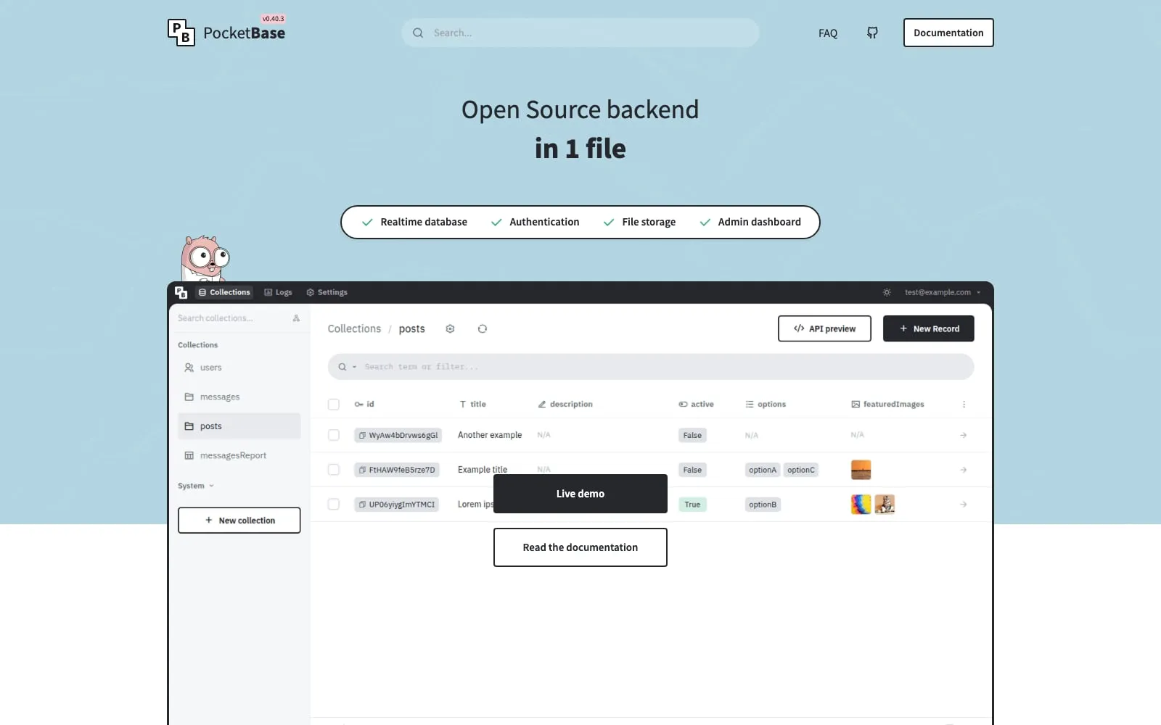Viewport: 1161px width, 725px height.
Task: Click the API preview button
Action: pos(824,328)
